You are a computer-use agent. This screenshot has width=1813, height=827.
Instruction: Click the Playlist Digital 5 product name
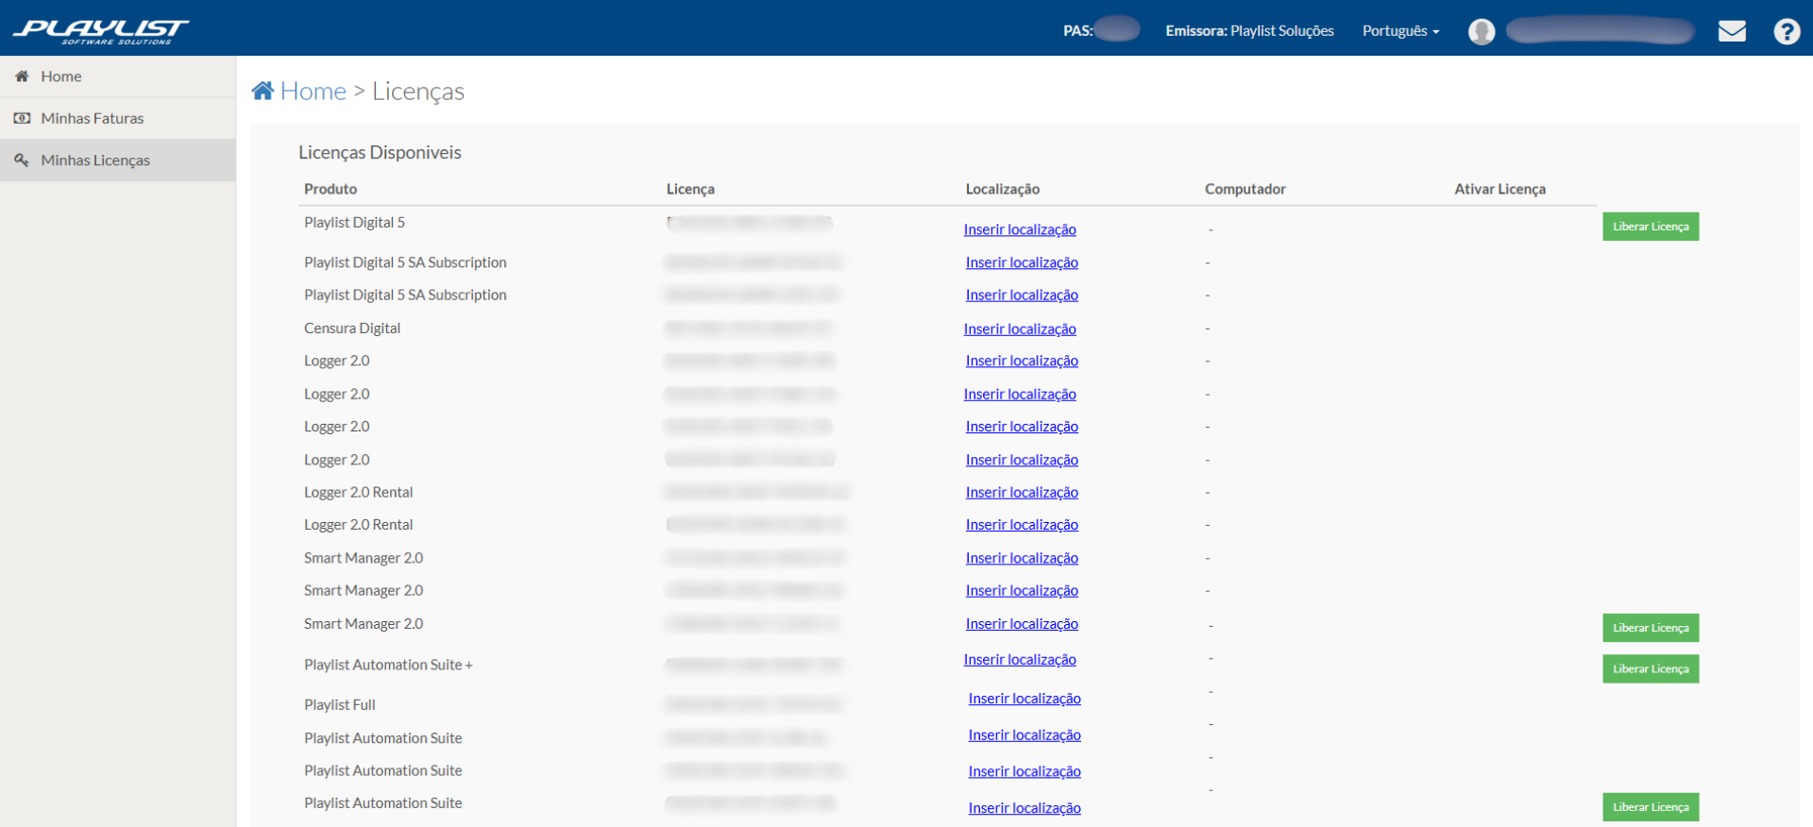click(354, 223)
